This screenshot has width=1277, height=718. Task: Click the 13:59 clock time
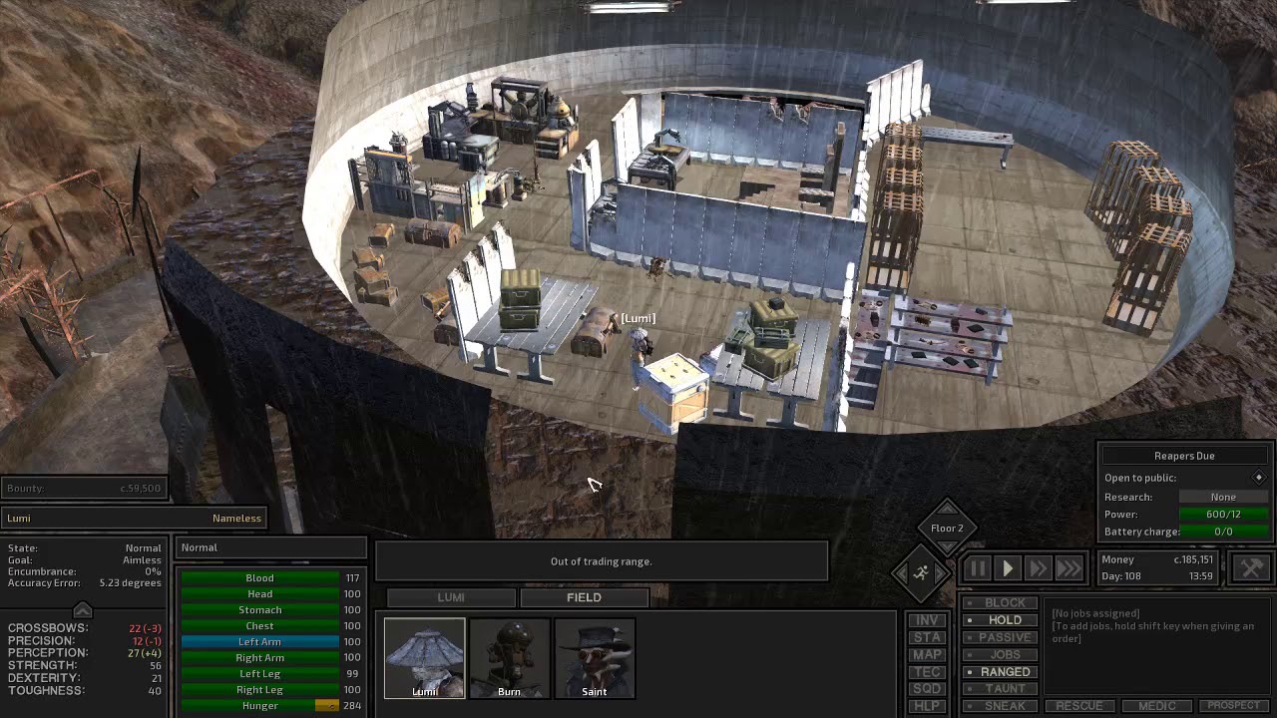click(1200, 576)
